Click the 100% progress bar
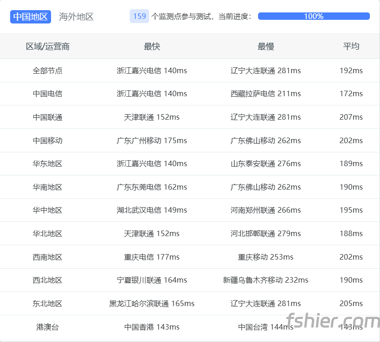380x342 pixels. click(x=314, y=16)
